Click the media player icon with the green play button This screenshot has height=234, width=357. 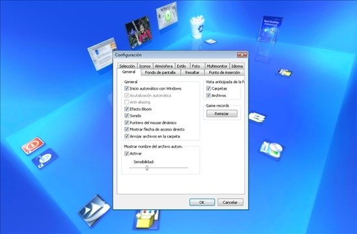[166, 16]
